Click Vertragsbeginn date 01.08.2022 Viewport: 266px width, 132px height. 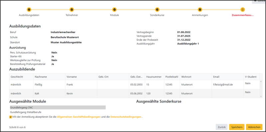[x=184, y=32]
